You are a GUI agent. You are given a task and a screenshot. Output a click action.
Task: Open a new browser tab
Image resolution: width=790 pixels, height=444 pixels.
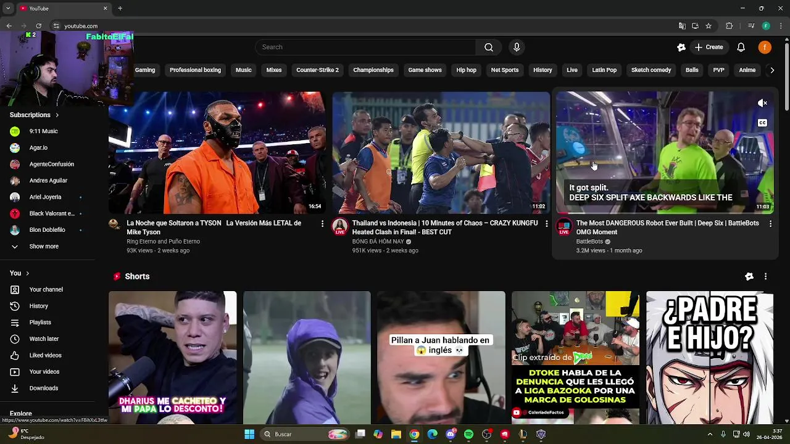tap(120, 8)
